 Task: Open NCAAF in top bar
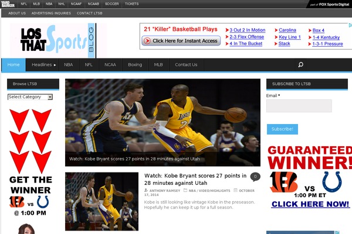point(76,4)
